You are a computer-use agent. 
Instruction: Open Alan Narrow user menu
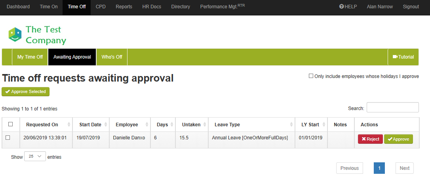click(x=381, y=7)
